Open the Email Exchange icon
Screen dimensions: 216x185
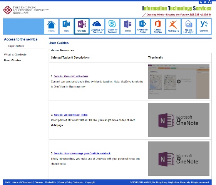click(67, 26)
